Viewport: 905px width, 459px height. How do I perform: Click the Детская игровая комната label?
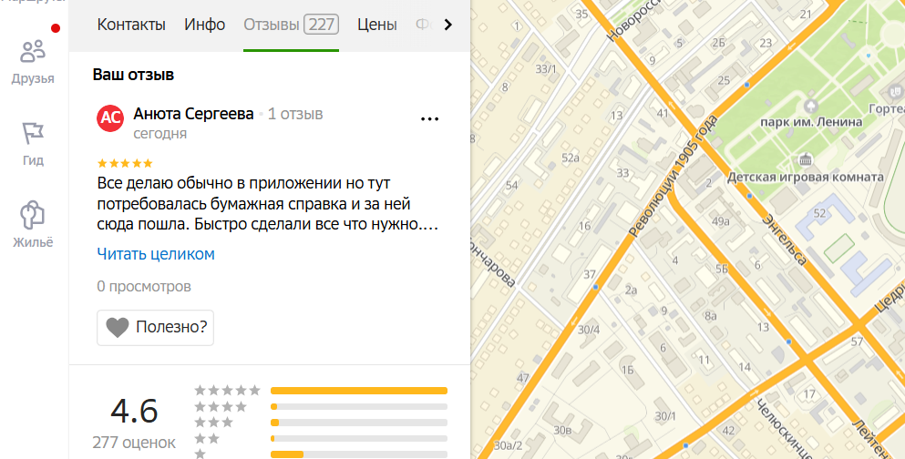[805, 177]
